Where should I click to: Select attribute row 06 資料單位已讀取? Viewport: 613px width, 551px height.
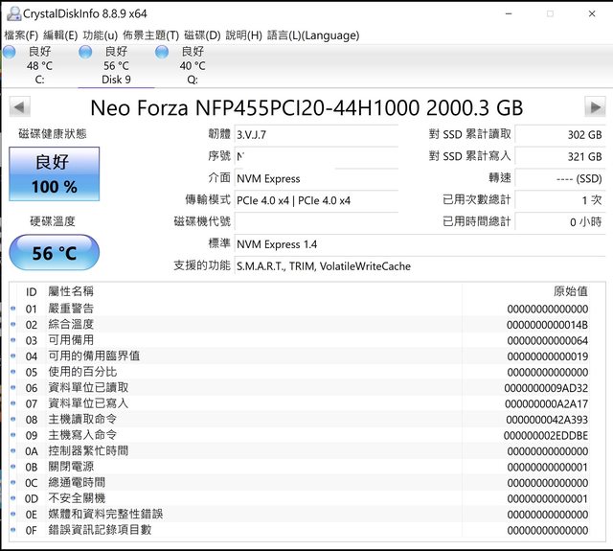tap(287, 387)
